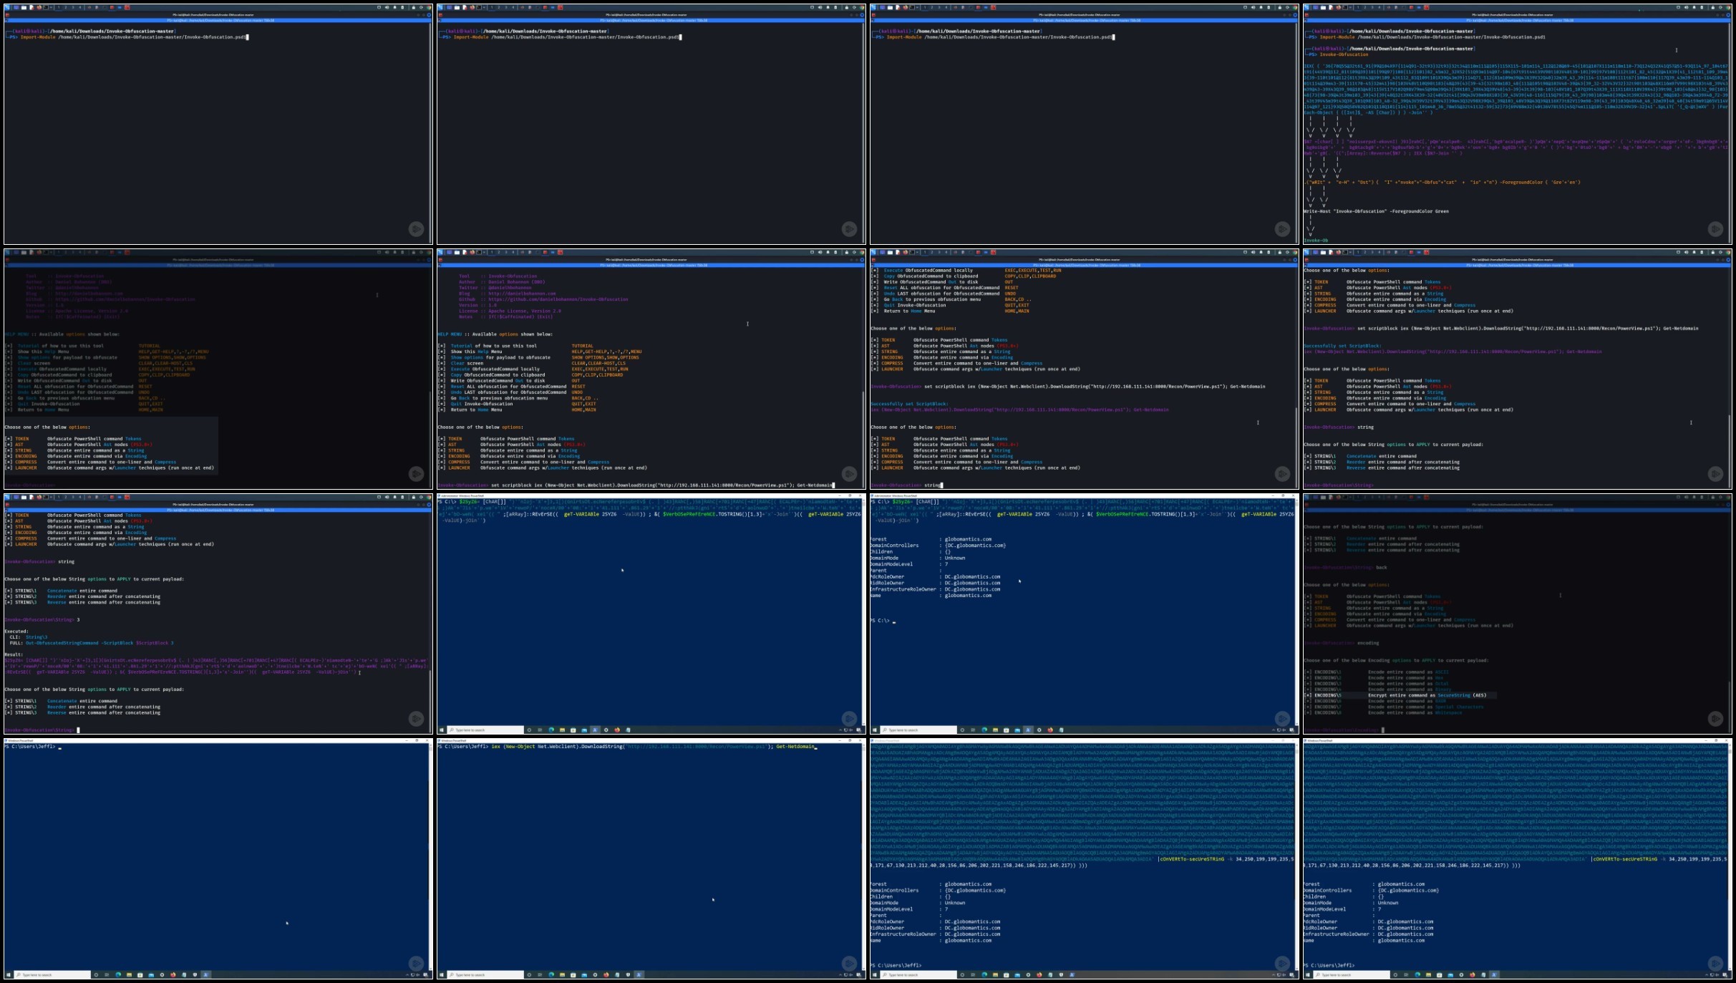Image resolution: width=1736 pixels, height=983 pixels.
Task: Click Settings gear taskbar icon in empty Jeffl frame
Action: pos(162,974)
